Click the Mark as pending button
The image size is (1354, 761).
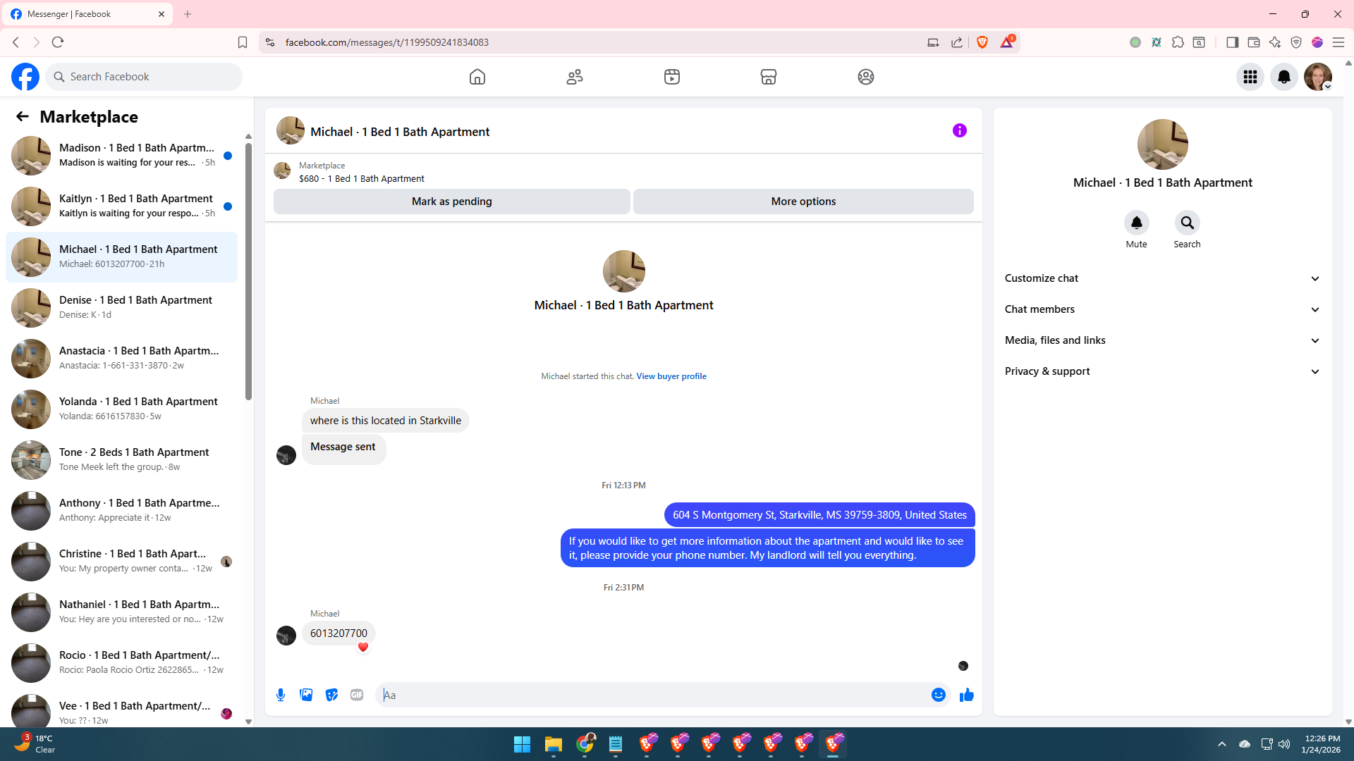(x=451, y=202)
